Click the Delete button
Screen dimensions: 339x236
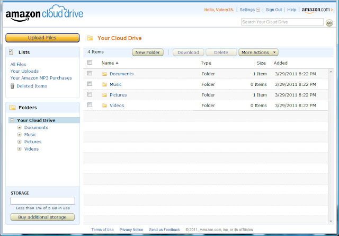(x=221, y=53)
